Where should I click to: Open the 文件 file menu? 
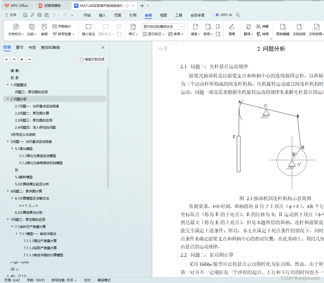tap(11, 15)
